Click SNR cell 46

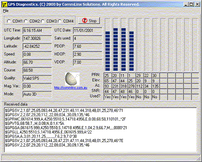pyautogui.click(x=132, y=92)
